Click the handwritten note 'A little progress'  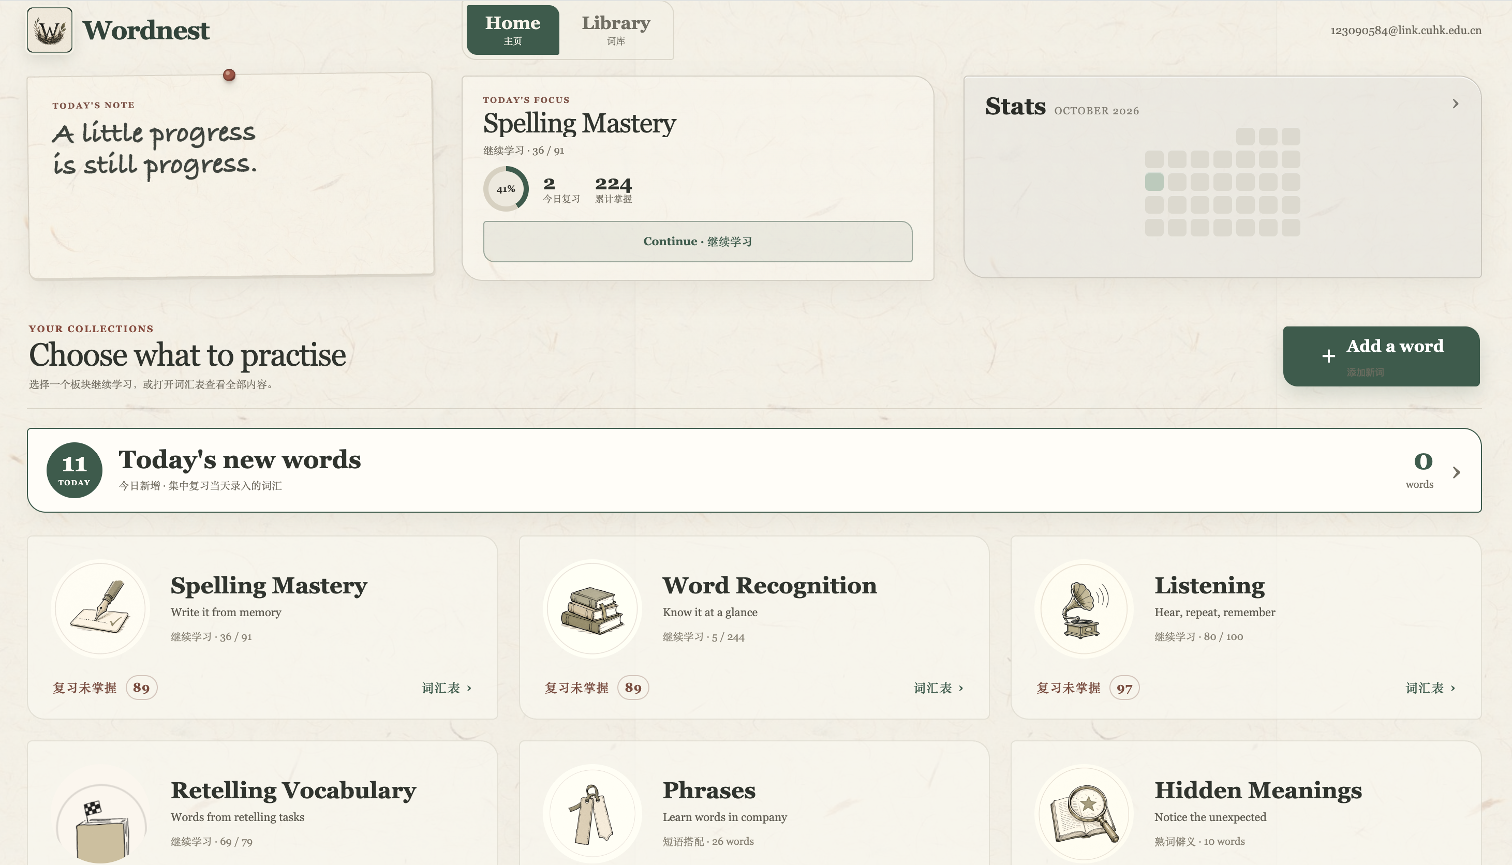pyautogui.click(x=155, y=149)
